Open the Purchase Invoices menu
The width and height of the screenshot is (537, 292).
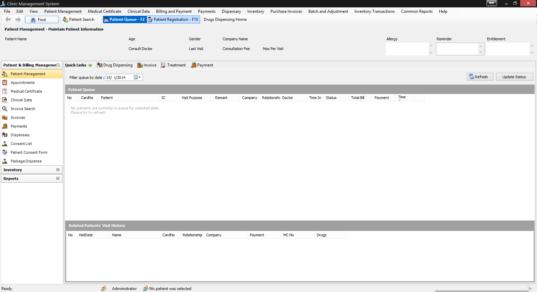(x=286, y=11)
